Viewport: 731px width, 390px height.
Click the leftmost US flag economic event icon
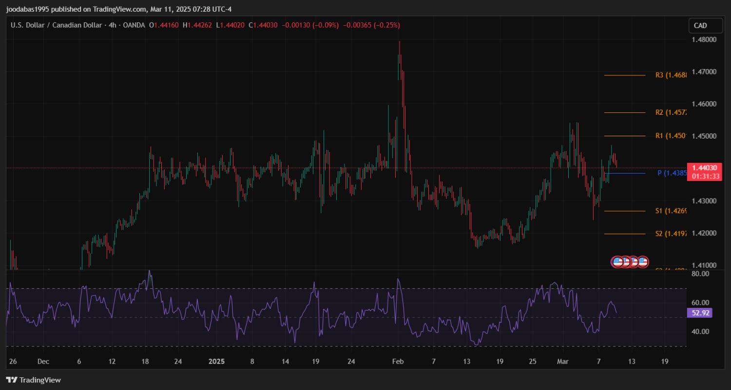click(x=617, y=262)
